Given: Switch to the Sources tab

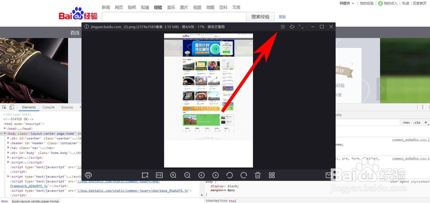Looking at the screenshot, I should tap(67, 107).
